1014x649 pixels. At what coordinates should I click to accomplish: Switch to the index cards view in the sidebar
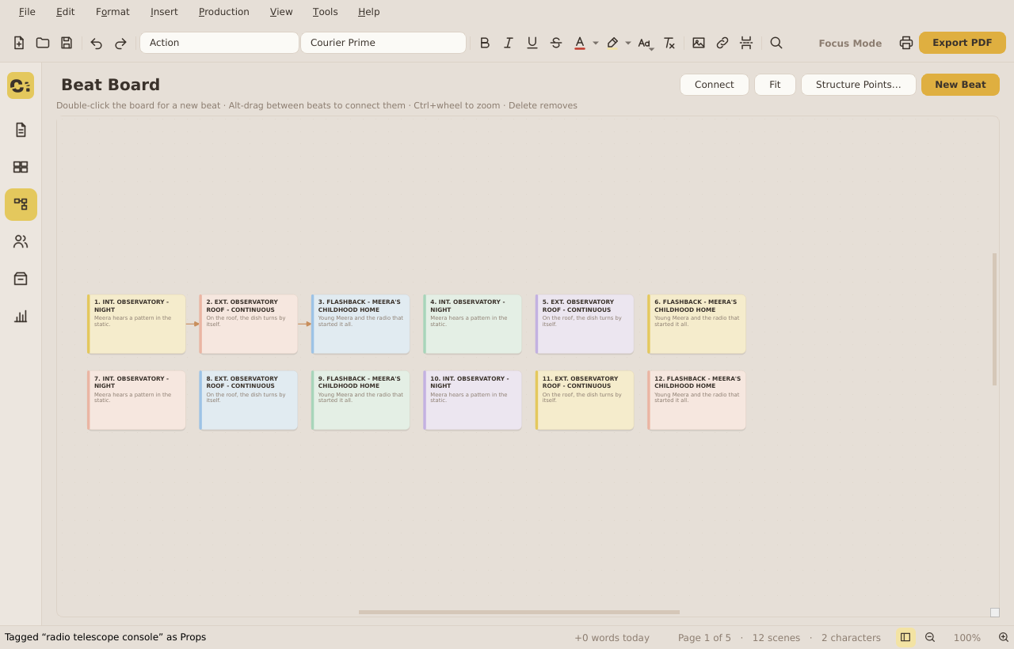[x=21, y=167]
